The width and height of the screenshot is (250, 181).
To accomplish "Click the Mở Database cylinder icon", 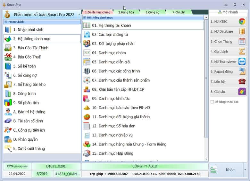I will pyautogui.click(x=242, y=31).
